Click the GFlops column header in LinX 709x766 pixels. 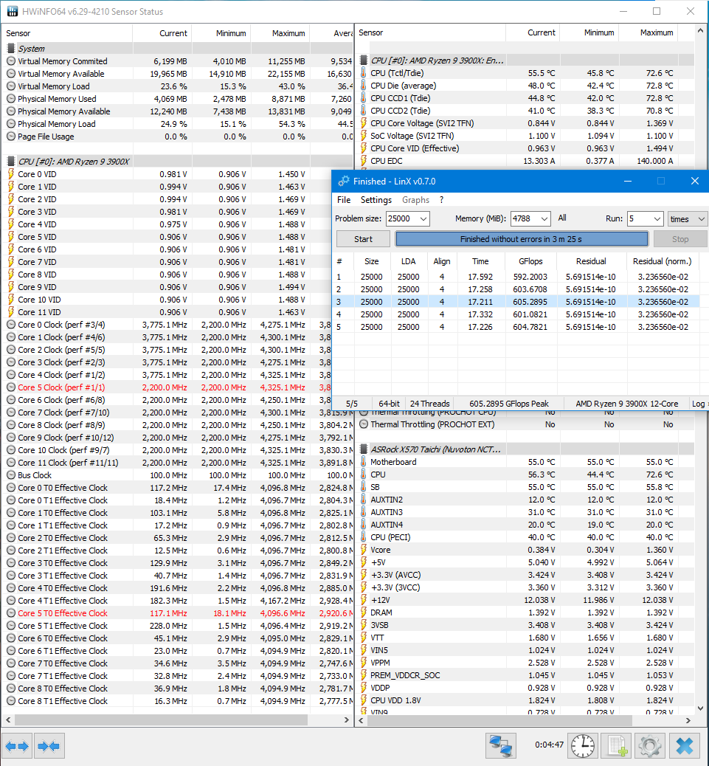tap(530, 261)
